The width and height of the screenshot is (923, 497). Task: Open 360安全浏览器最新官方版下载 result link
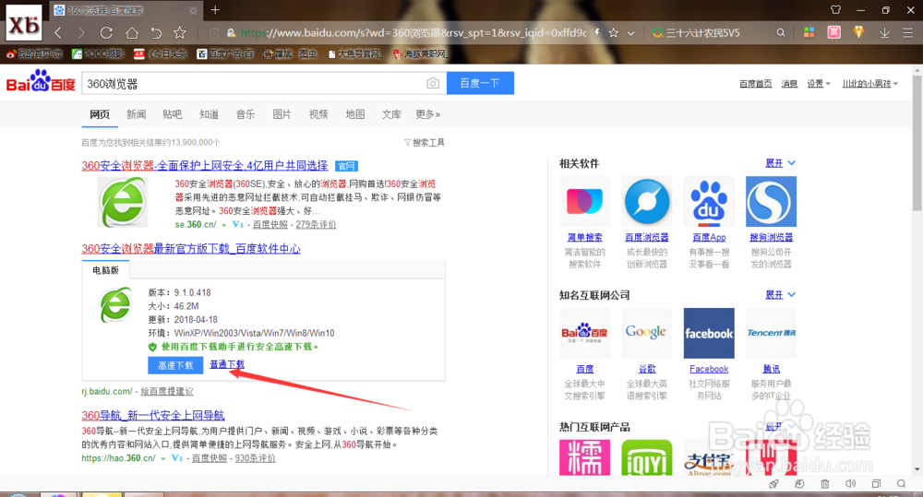191,249
